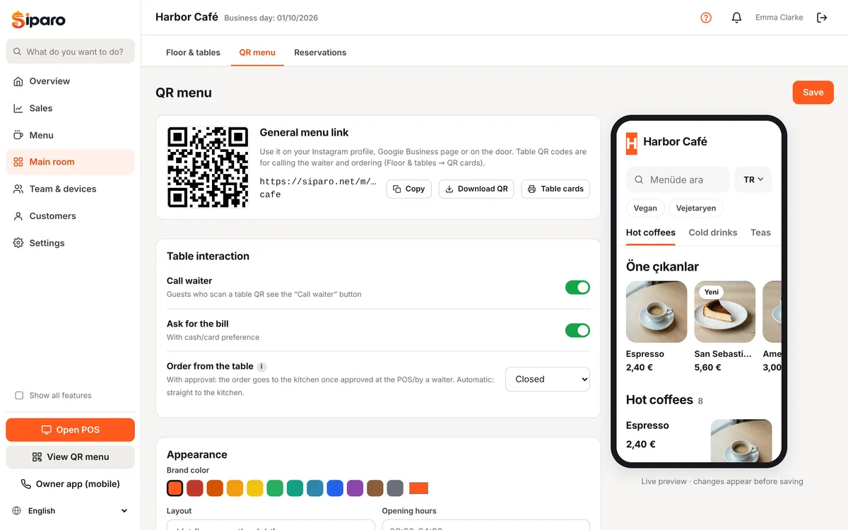Select Hot coffees tab in preview

point(651,232)
